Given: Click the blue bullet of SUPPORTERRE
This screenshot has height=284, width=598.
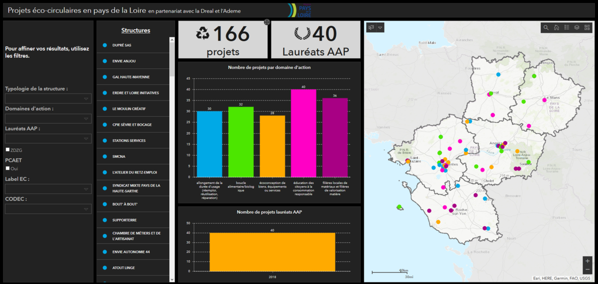Looking at the screenshot, I should coord(105,220).
